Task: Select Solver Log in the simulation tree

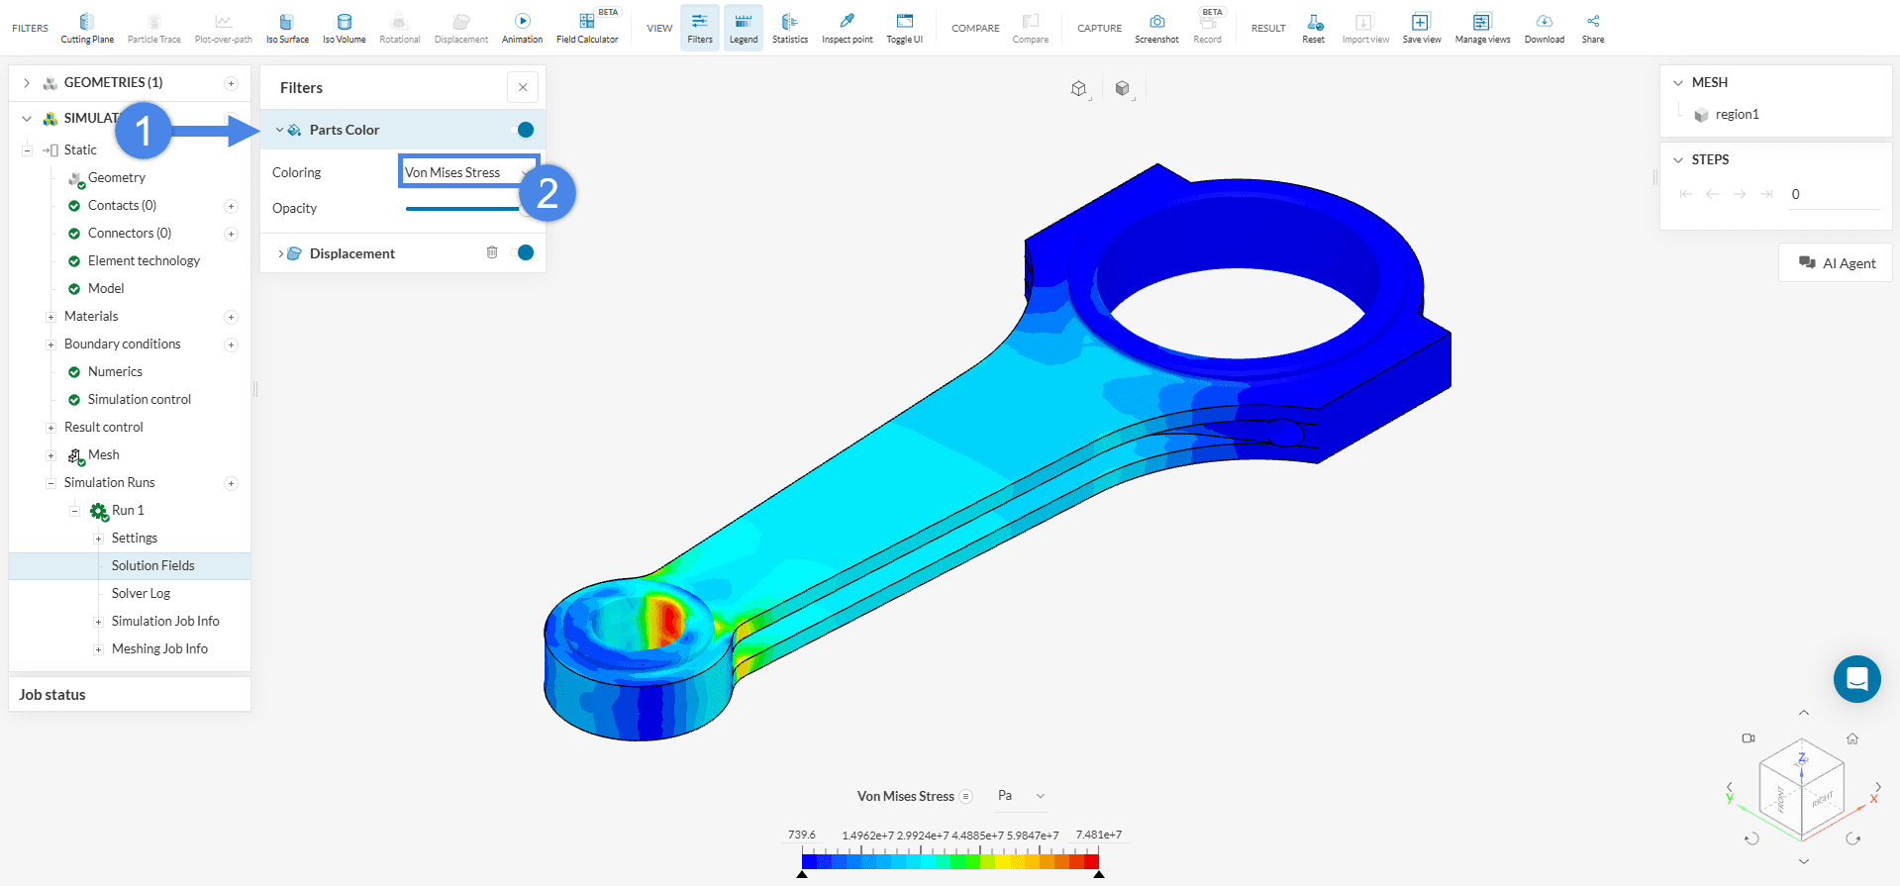Action: [x=141, y=593]
